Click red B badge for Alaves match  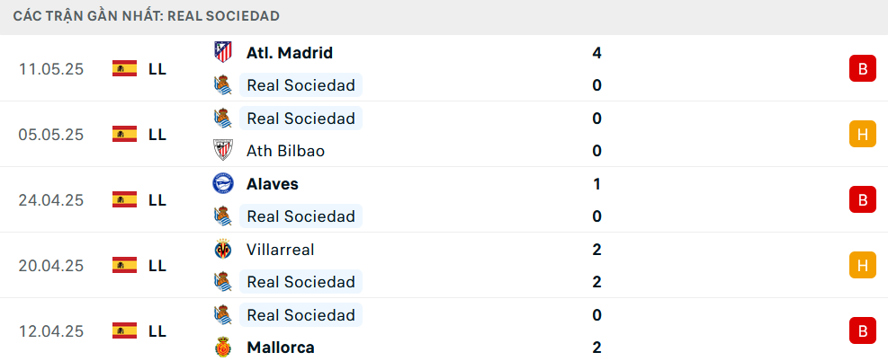point(863,199)
